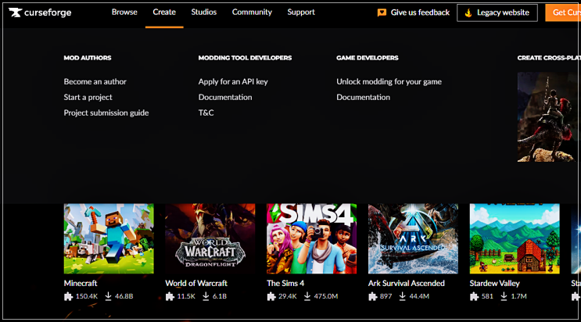This screenshot has width=581, height=322.
Task: Open the Browse menu
Action: [x=124, y=13]
